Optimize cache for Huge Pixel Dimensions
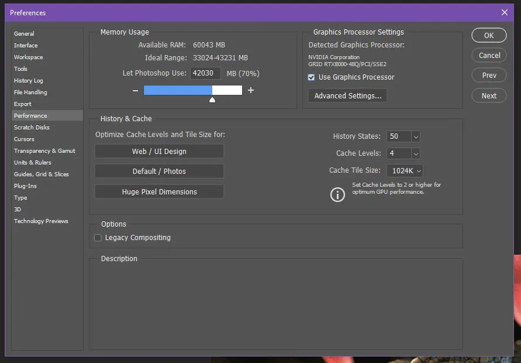Screen dimensions: 521x363 (x=159, y=191)
